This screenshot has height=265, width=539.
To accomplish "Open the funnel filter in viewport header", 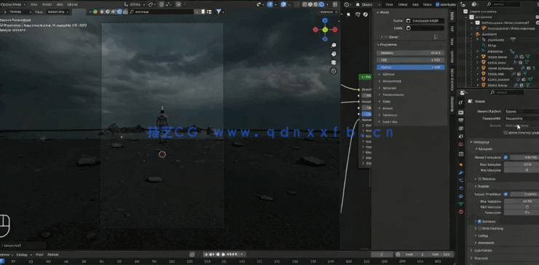I will [219, 12].
